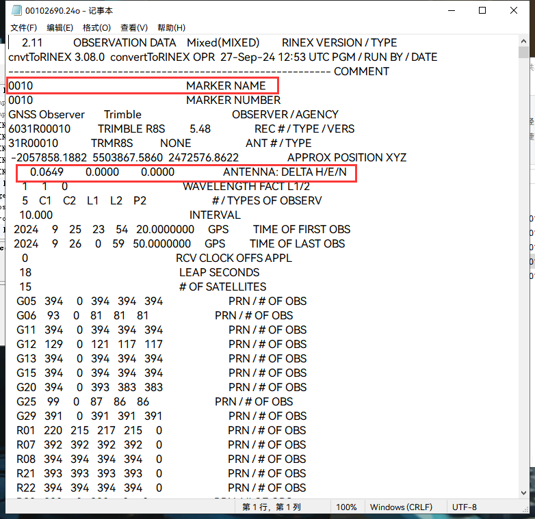Click the G25 satellite row
This screenshot has width=535, height=519.
tap(155, 401)
